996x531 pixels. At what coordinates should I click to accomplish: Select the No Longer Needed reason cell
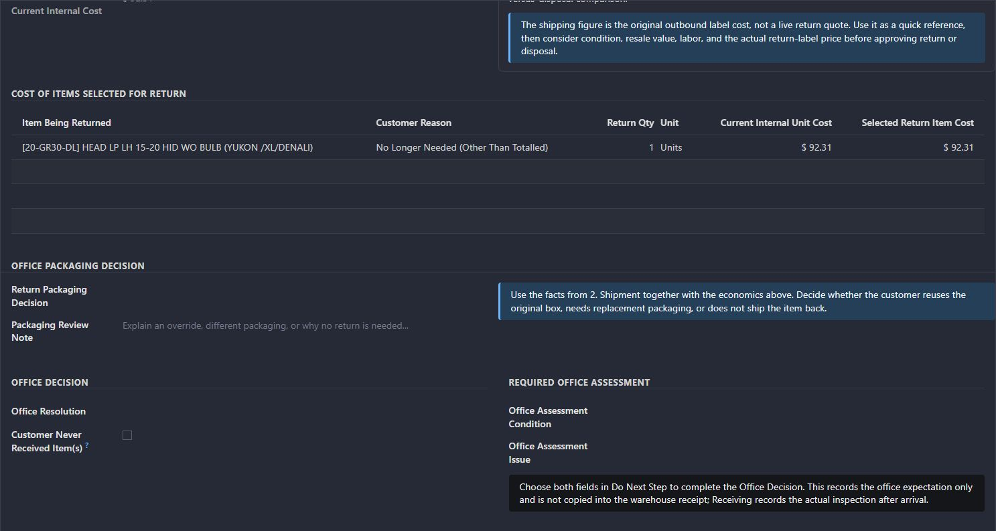pos(461,147)
